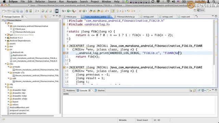
Task: Click the New wizard toolbar icon
Action: 4,11
